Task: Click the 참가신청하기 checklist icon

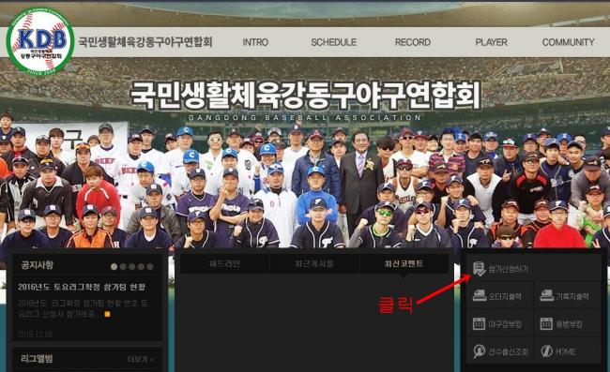Action: coord(479,269)
